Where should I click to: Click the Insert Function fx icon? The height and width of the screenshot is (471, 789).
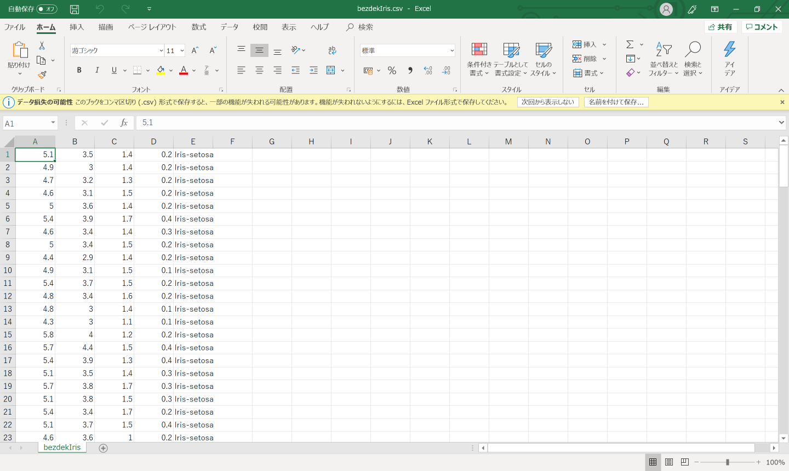click(124, 123)
